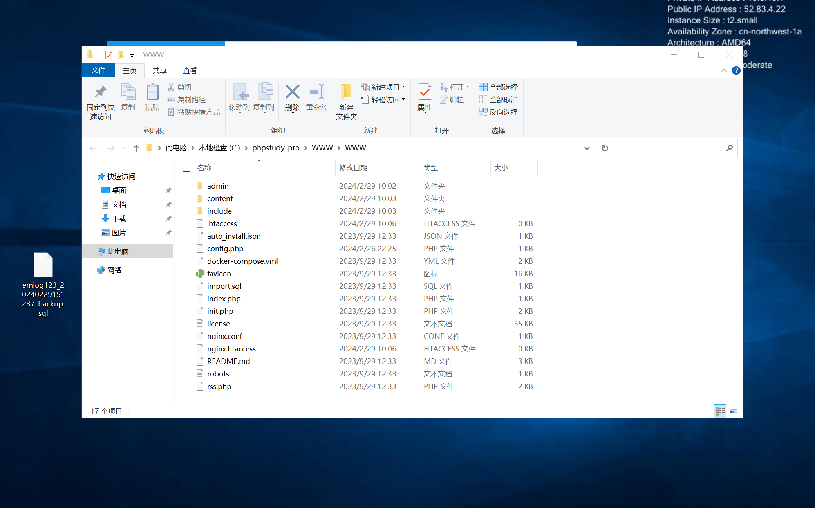The width and height of the screenshot is (815, 508).
Task: Click phpstudy_pro in the breadcrumb path
Action: (x=275, y=148)
